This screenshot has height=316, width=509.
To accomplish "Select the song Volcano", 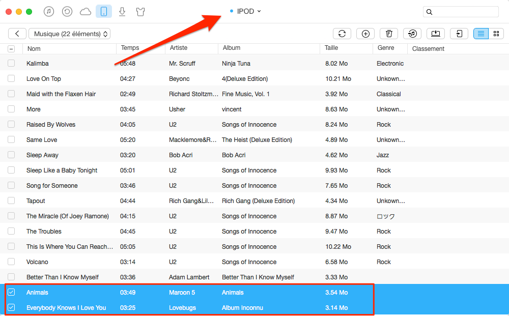I will (37, 262).
